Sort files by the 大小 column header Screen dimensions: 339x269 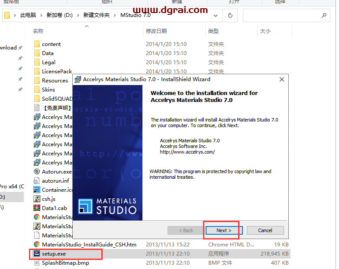click(265, 31)
